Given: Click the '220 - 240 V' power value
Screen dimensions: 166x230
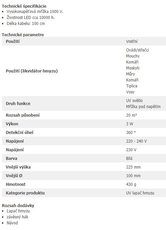Looking at the screenshot, I should tap(136, 141).
